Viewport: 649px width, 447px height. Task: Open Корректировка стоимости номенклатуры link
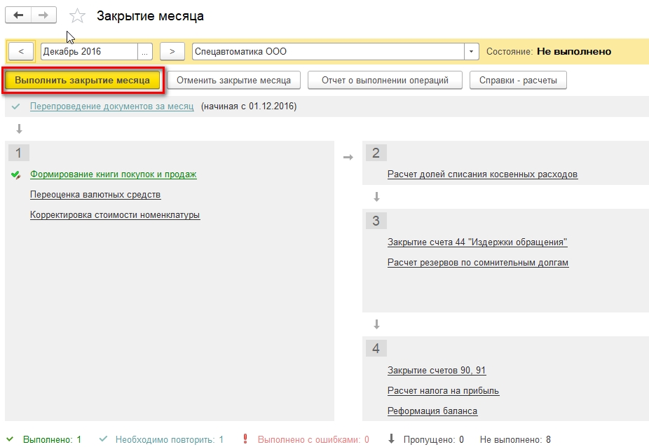(115, 215)
